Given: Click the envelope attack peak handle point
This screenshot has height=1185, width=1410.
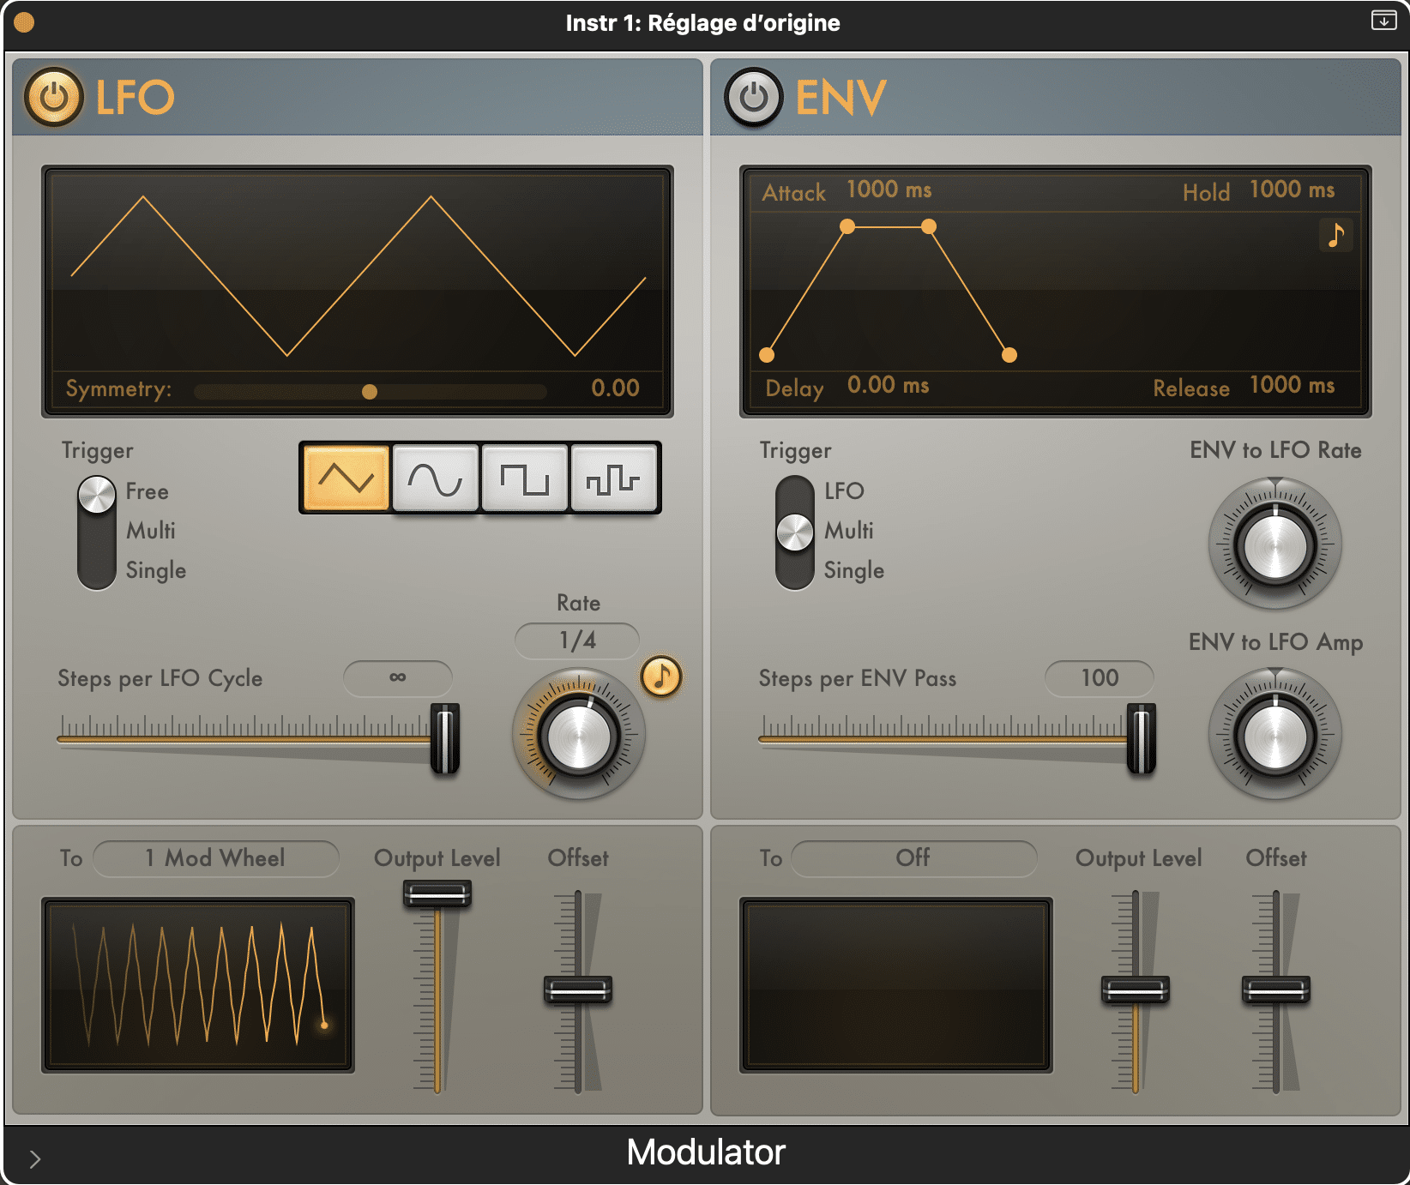Looking at the screenshot, I should [847, 226].
